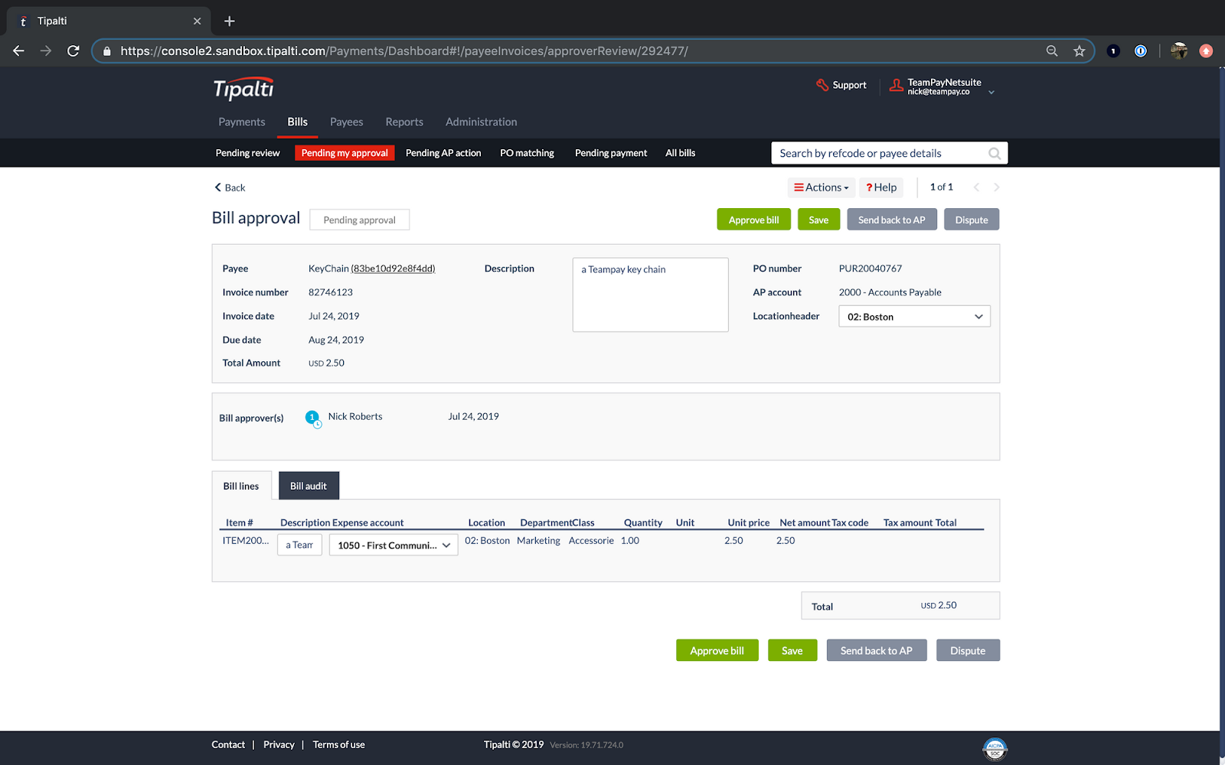
Task: Open the Payments menu
Action: point(242,122)
